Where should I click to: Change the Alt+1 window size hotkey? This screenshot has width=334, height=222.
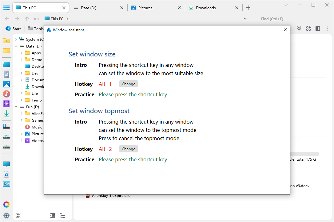pos(128,84)
